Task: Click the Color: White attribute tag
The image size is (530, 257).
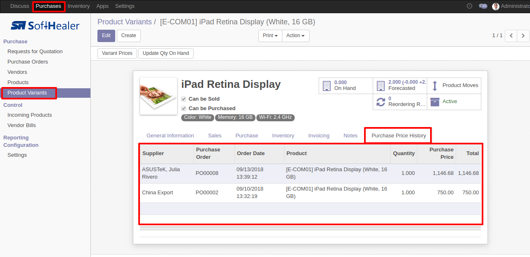Action: pos(198,118)
